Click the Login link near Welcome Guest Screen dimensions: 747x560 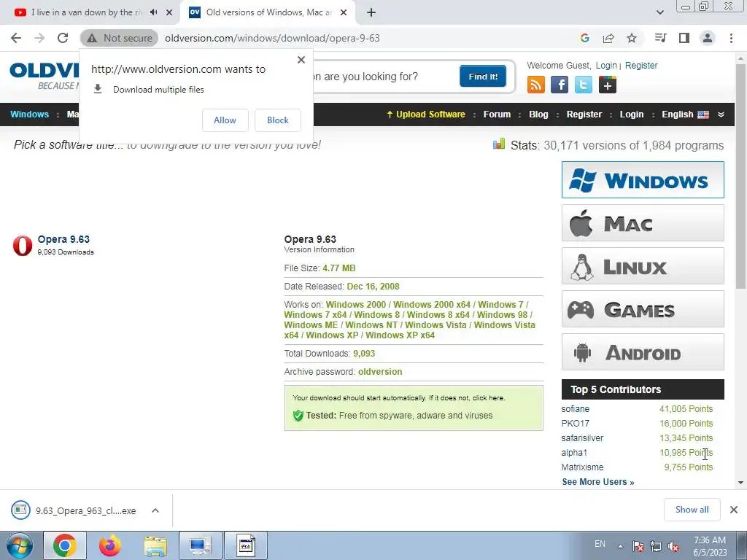(x=606, y=65)
